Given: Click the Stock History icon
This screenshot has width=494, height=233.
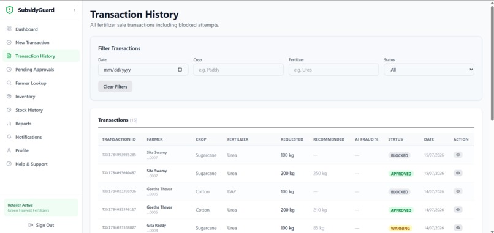Looking at the screenshot, I should pos(9,110).
